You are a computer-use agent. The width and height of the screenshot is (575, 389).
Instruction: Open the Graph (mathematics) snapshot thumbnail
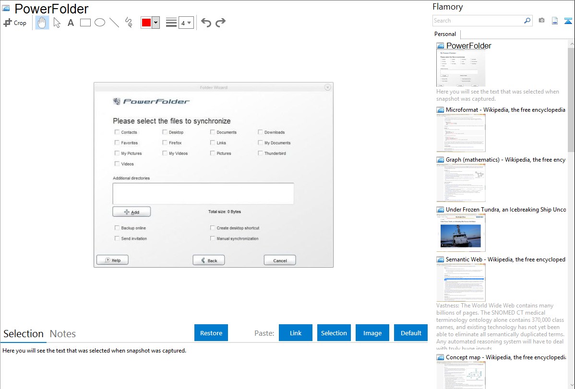[461, 183]
